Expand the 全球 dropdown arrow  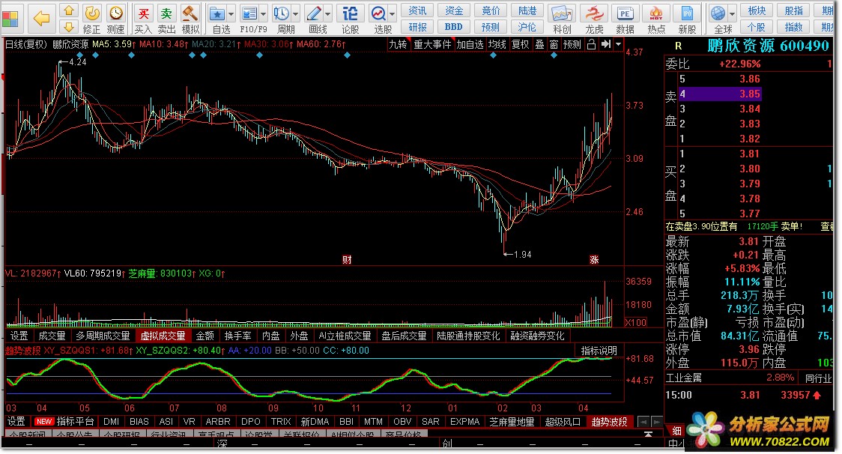pos(732,14)
